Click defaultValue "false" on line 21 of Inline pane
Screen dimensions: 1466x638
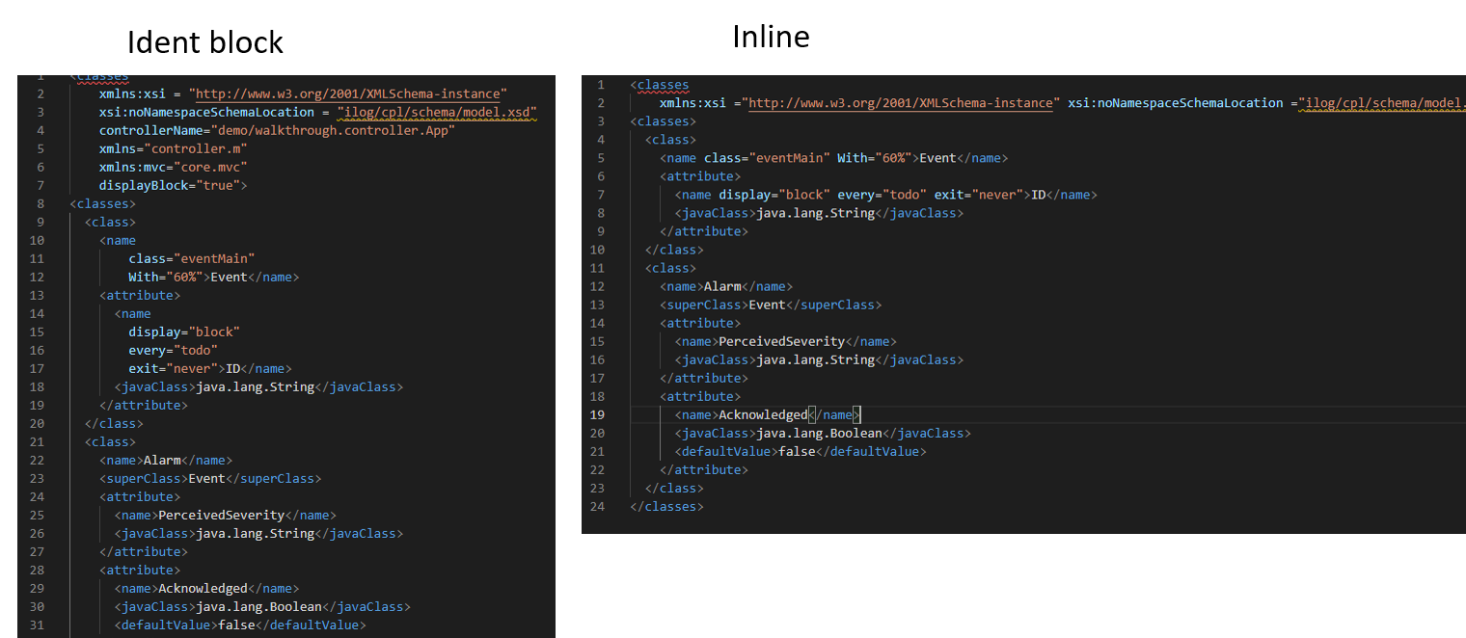797,451
